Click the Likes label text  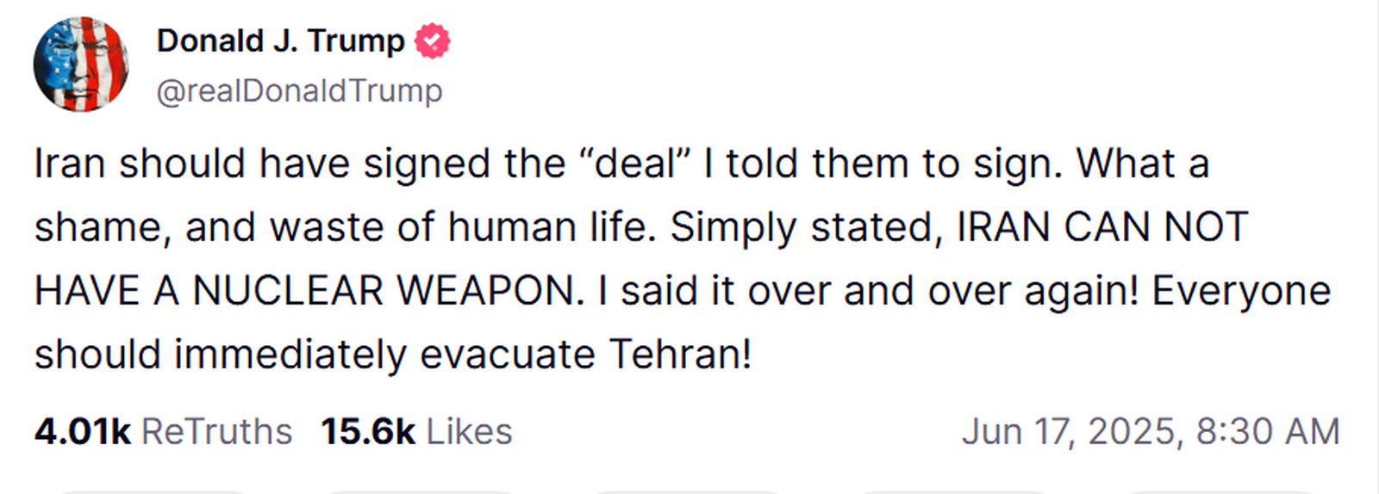tap(469, 431)
